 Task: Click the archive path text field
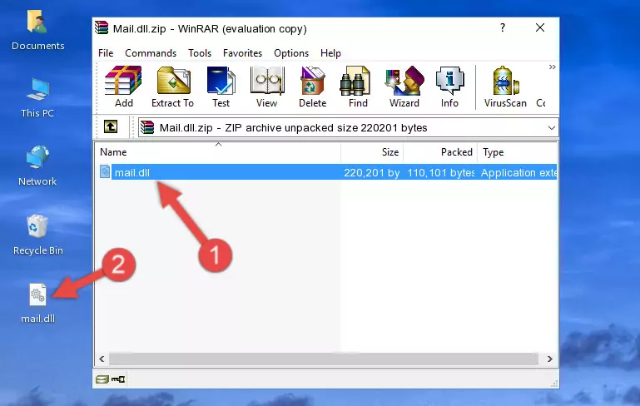point(348,128)
